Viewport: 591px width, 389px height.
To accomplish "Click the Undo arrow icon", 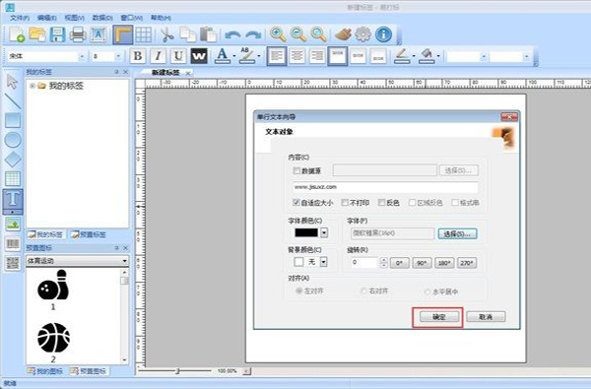I will pyautogui.click(x=232, y=35).
